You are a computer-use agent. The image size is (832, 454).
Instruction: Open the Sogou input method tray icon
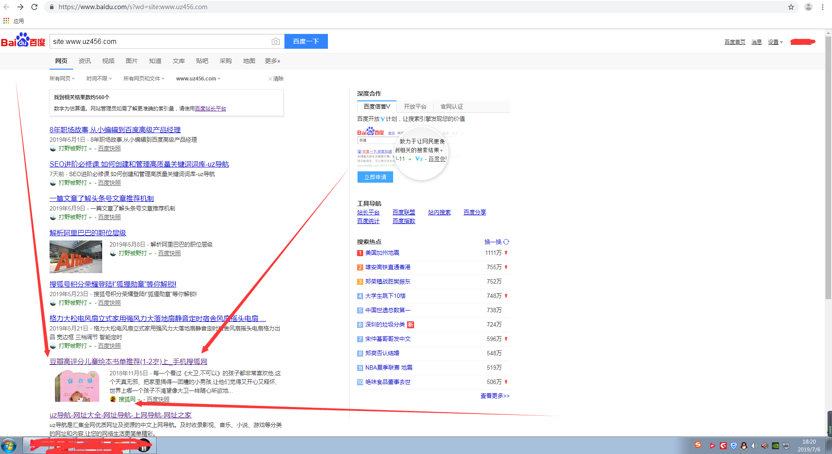click(698, 445)
